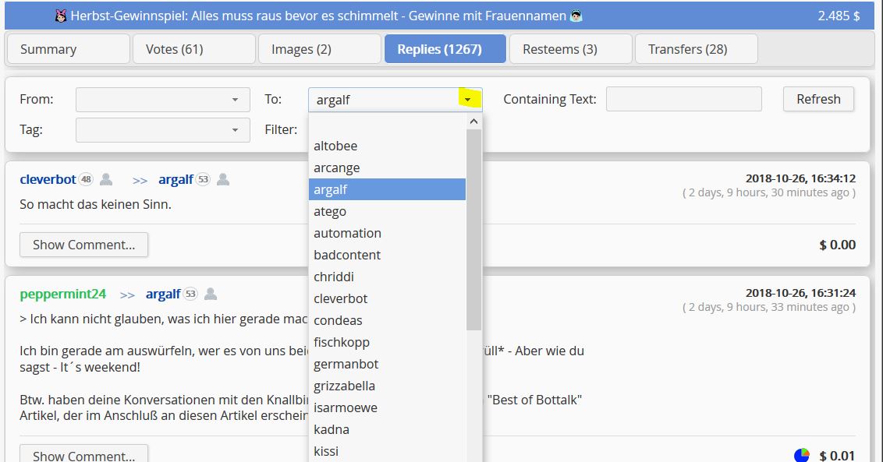Open the From user dropdown
The image size is (883, 462).
tap(163, 100)
